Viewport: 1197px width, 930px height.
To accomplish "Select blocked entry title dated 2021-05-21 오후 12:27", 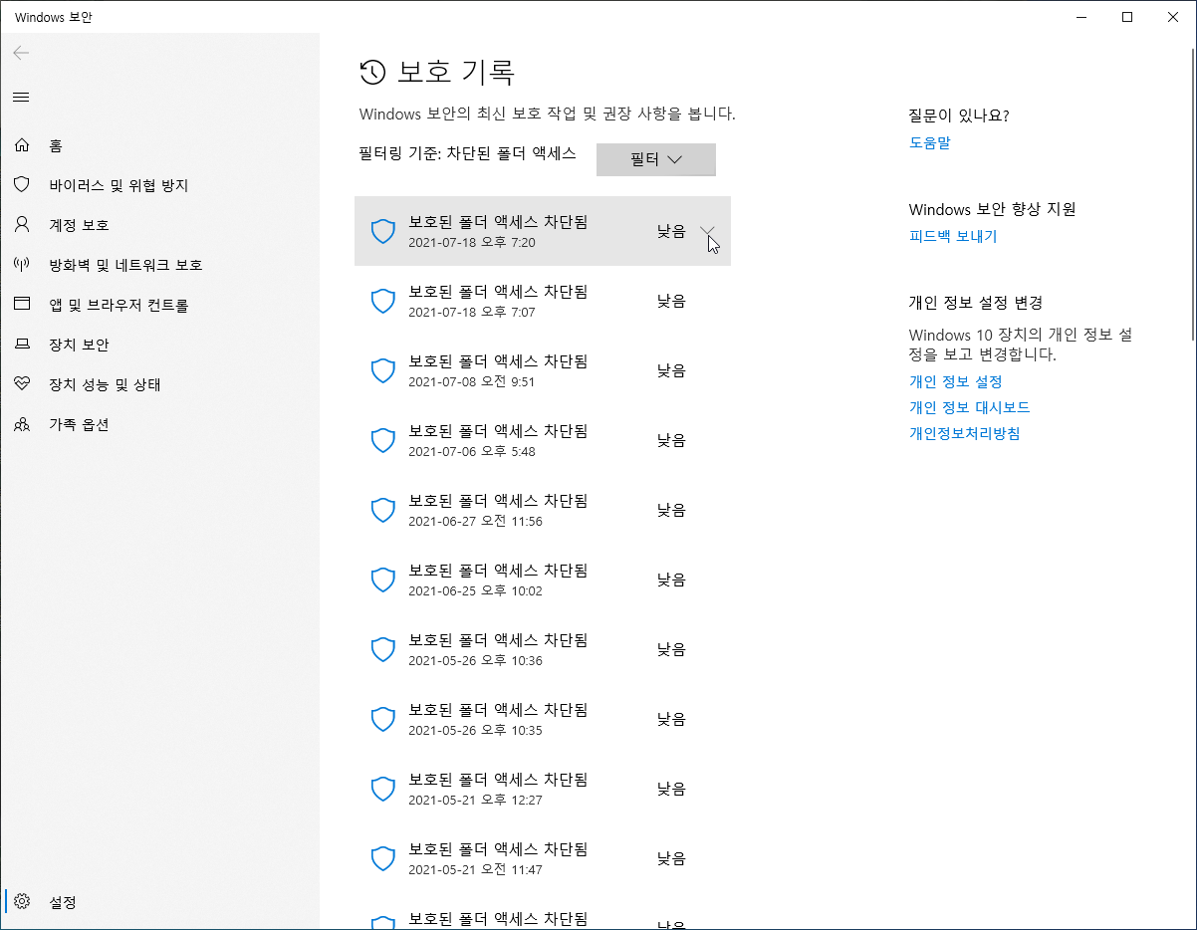I will tap(498, 780).
